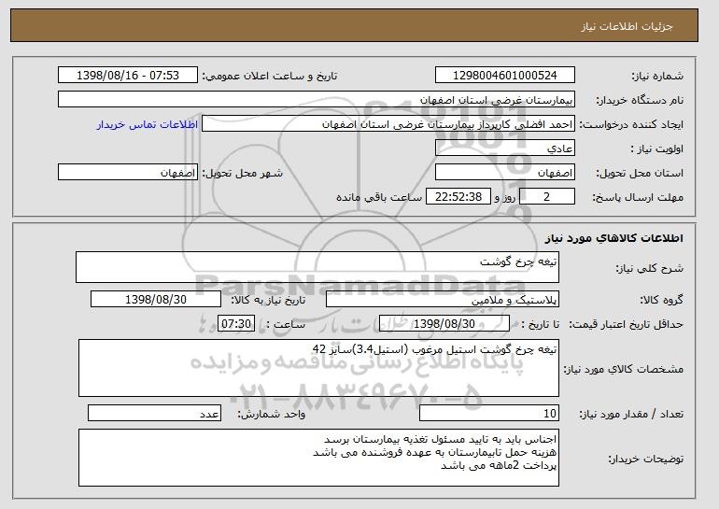Click the delivery city field اصفهان
This screenshot has height=509, width=719.
click(128, 173)
